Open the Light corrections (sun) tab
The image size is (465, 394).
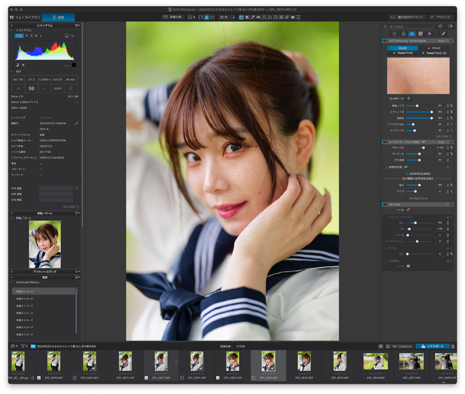click(x=394, y=34)
